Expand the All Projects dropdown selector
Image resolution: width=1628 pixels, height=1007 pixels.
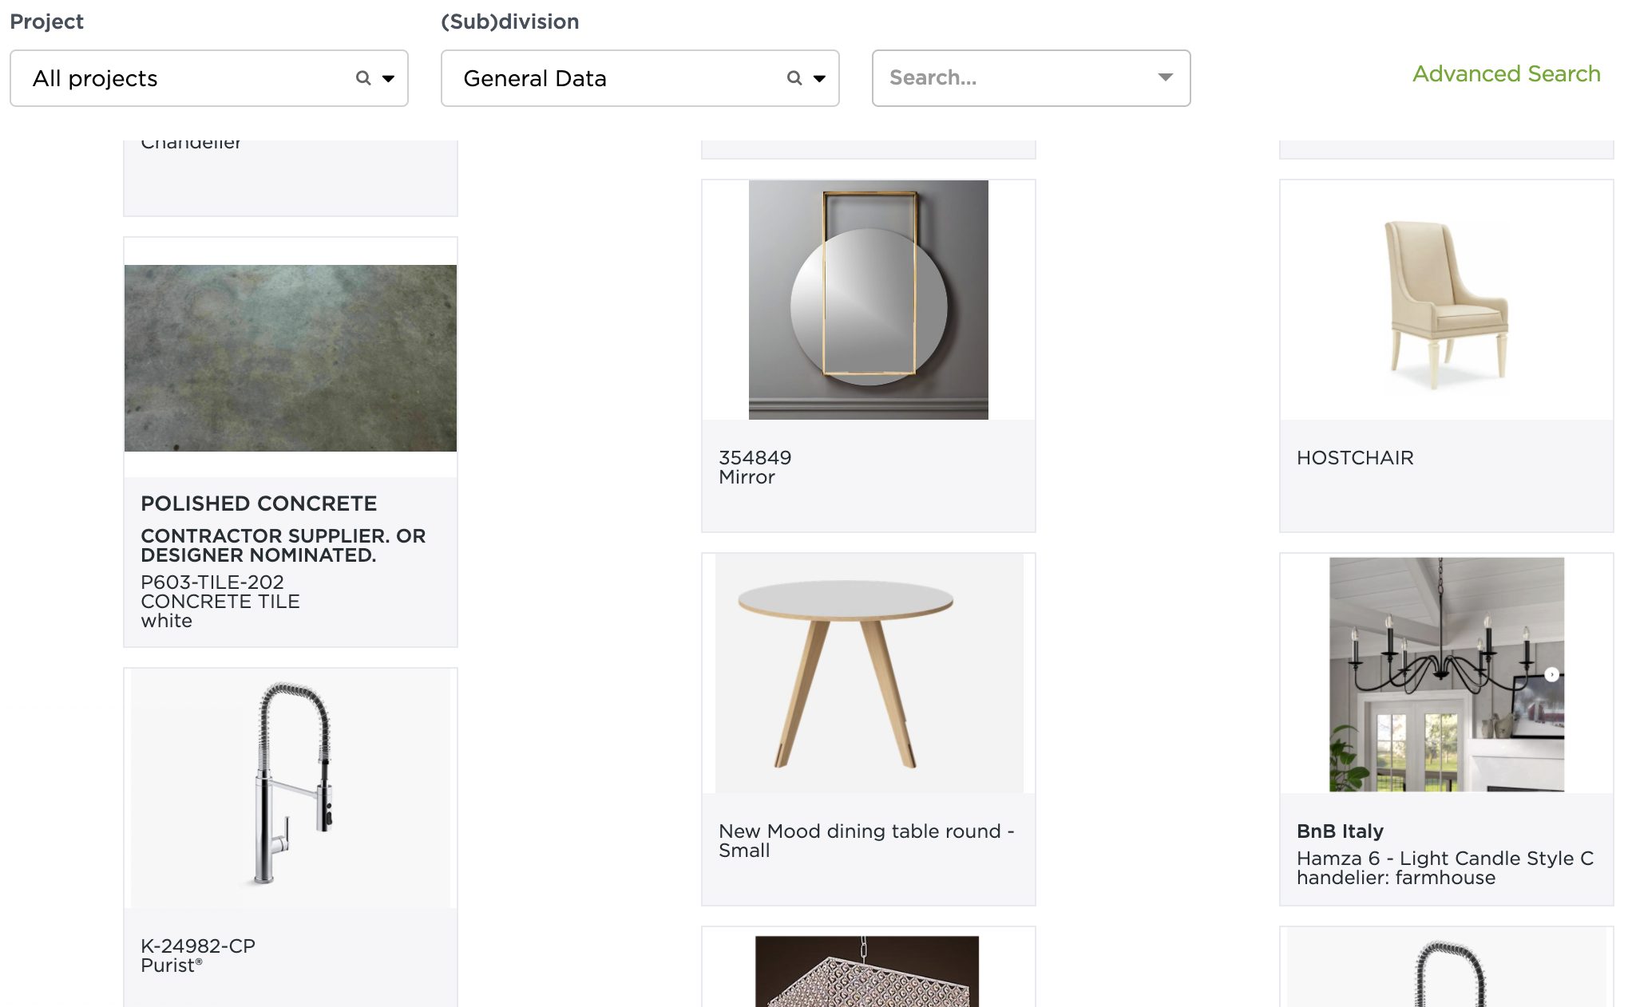coord(388,77)
